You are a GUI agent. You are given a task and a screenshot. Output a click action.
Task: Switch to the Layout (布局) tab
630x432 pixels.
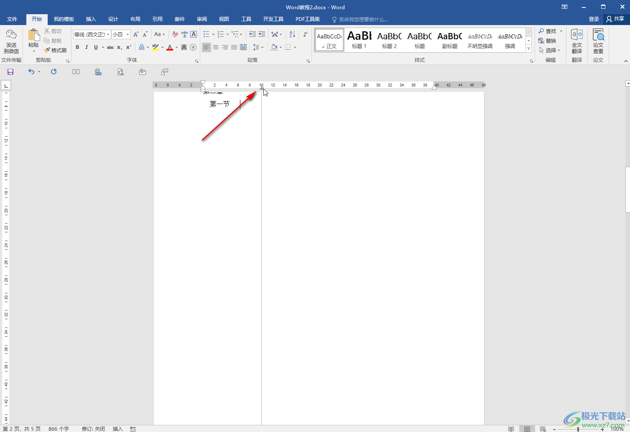pos(135,19)
